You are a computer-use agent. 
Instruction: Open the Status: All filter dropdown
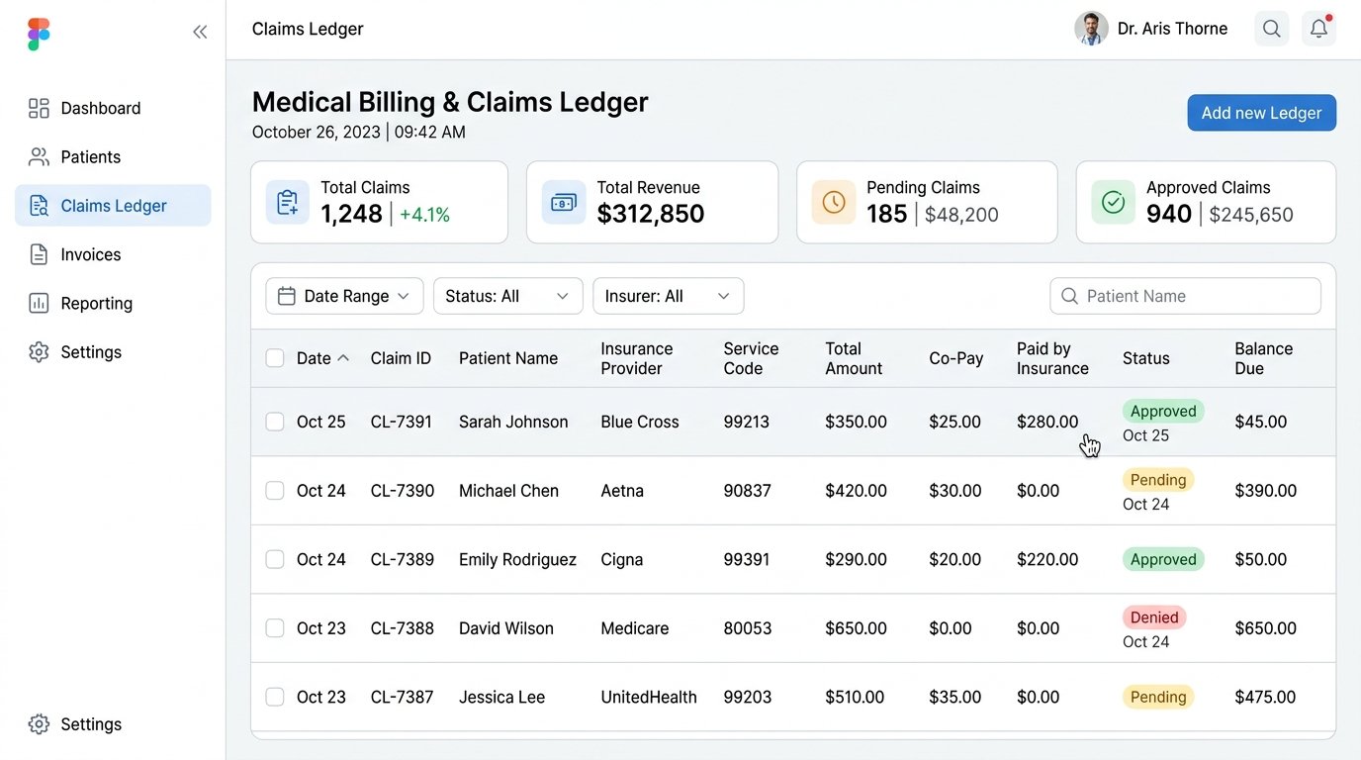[x=507, y=296]
